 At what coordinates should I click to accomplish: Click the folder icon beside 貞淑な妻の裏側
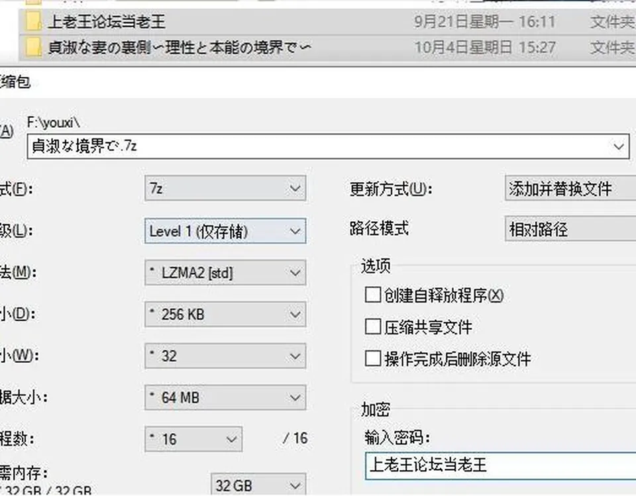pos(33,47)
